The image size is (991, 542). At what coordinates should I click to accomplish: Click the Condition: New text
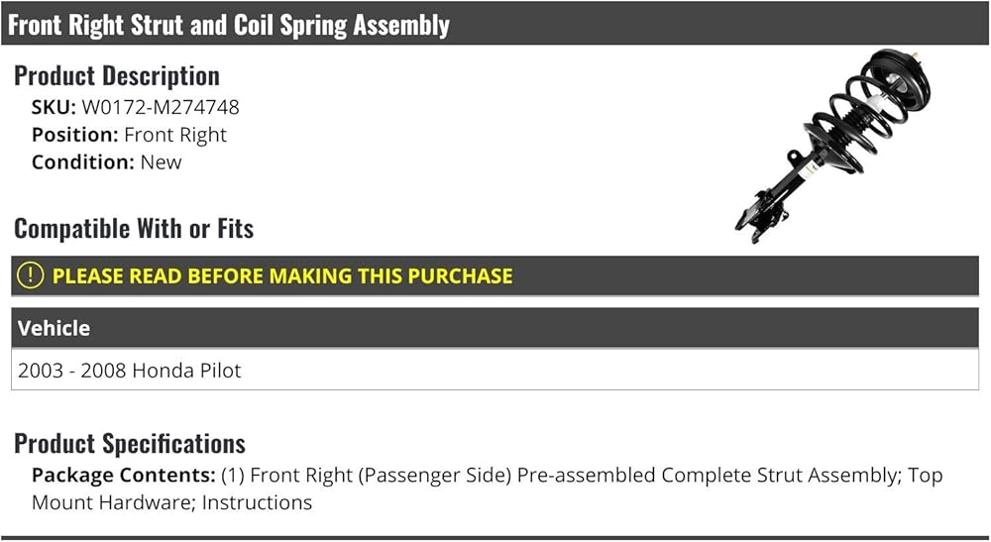point(107,163)
